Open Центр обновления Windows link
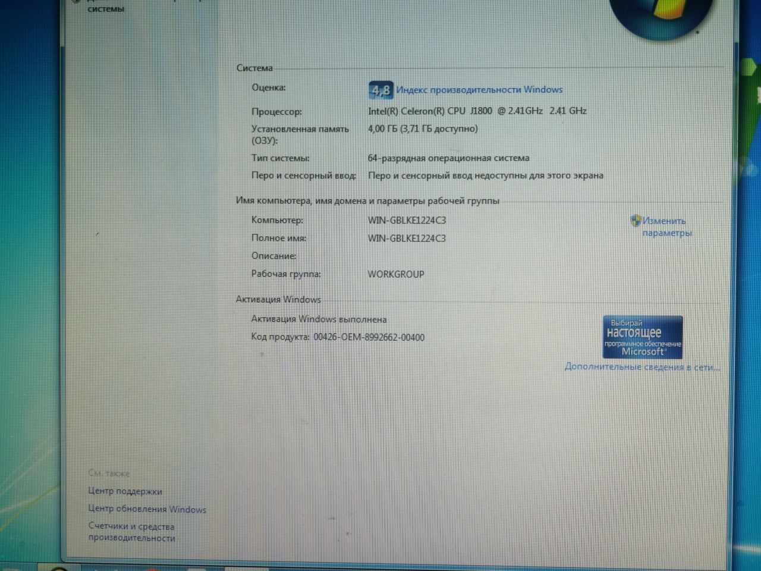Screen dimensions: 761x571 (x=147, y=509)
